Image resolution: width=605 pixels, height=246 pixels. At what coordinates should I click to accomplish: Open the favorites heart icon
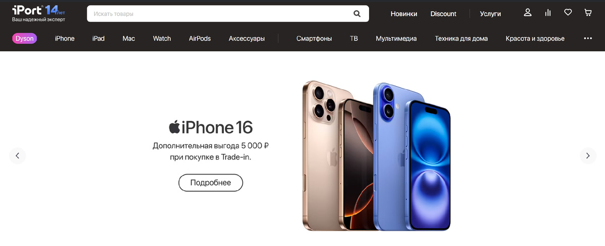coord(568,13)
